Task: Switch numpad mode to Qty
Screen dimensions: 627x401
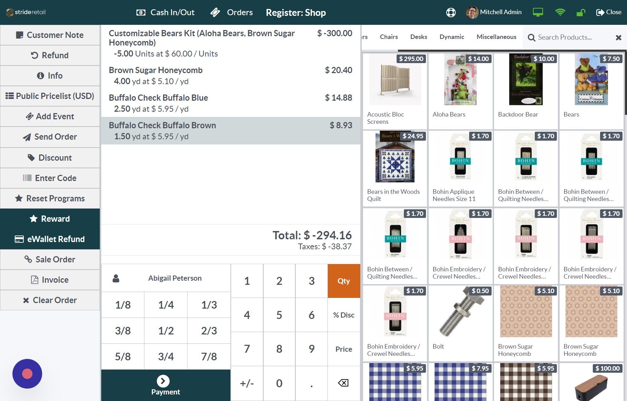Action: coord(343,281)
